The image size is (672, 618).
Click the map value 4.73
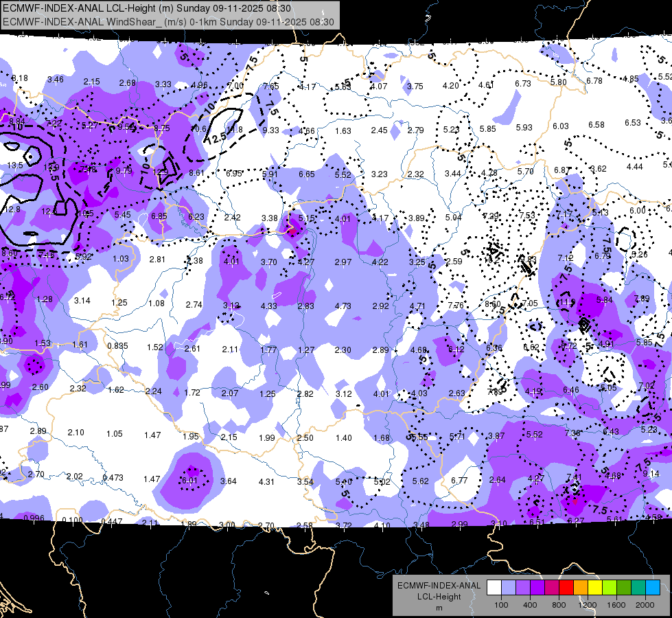(x=343, y=306)
